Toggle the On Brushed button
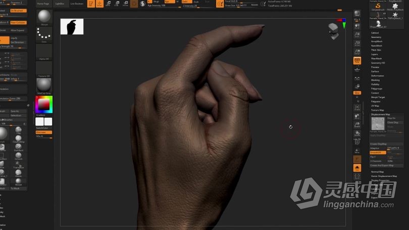The height and width of the screenshot is (230, 409). [18, 11]
